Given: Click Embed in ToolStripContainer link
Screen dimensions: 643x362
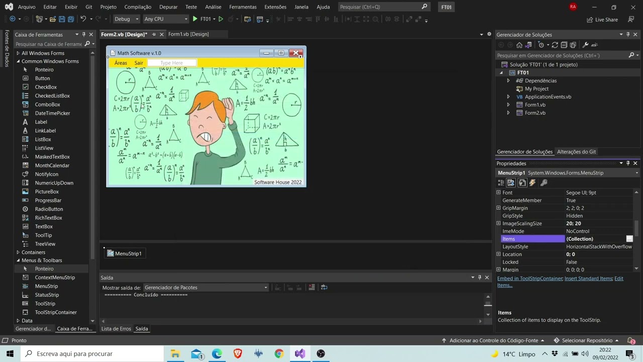Looking at the screenshot, I should [x=530, y=279].
